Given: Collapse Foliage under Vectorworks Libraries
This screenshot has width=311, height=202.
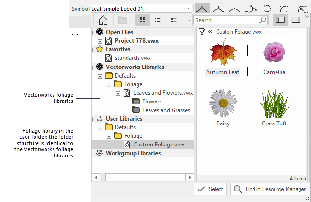Looking at the screenshot, I should (x=109, y=85).
